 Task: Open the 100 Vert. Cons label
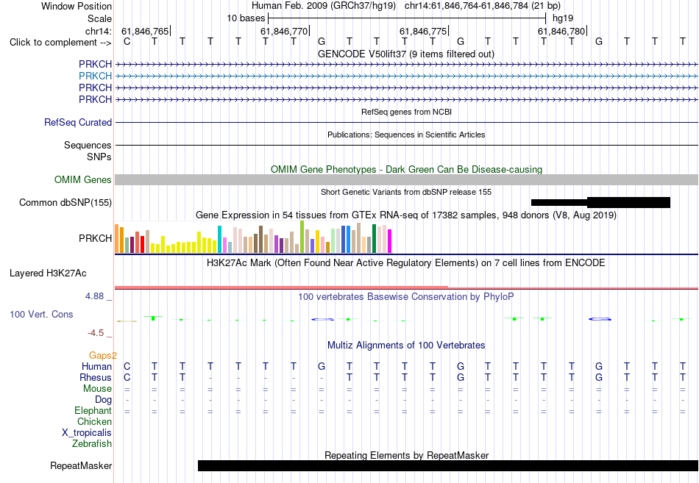click(41, 314)
